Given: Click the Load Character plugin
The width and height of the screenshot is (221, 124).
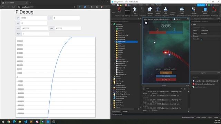Looking at the screenshot, I should click(x=193, y=11).
